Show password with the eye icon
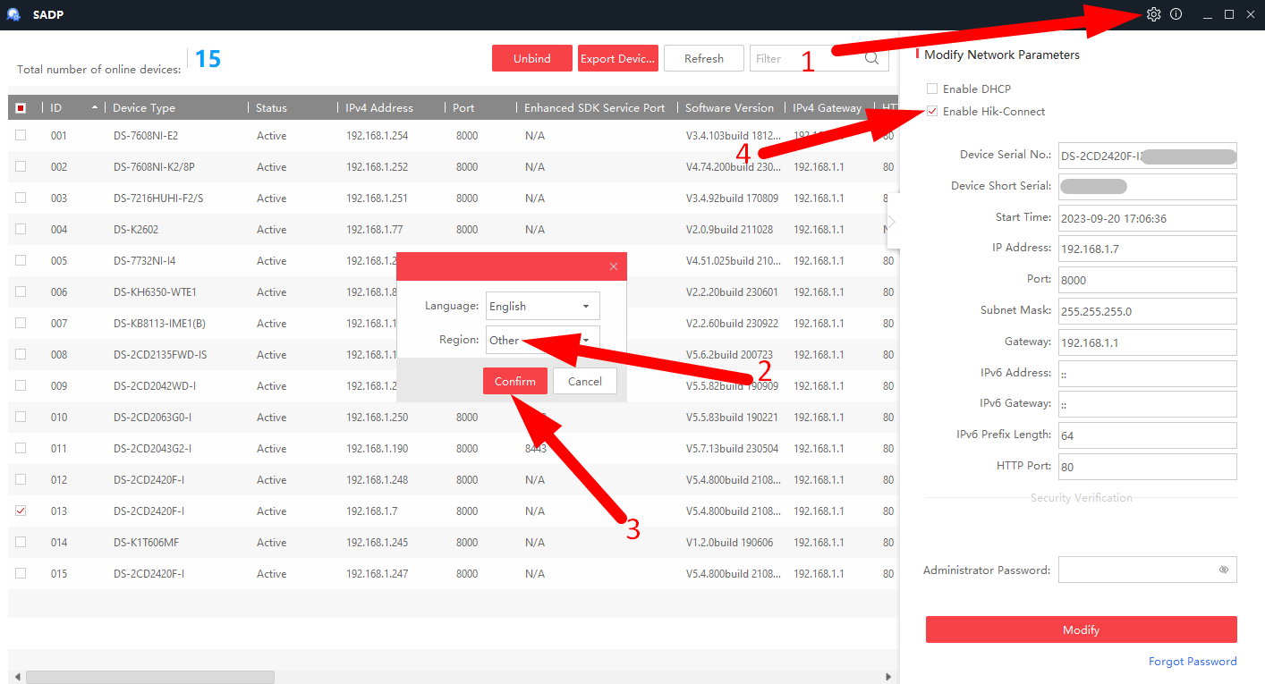Screen dimensions: 1265x684 1223,570
